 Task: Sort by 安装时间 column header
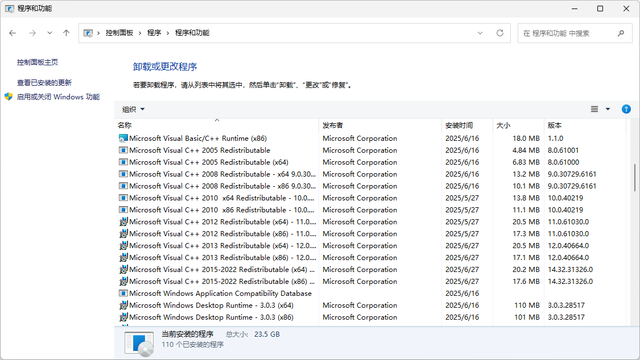(468, 125)
